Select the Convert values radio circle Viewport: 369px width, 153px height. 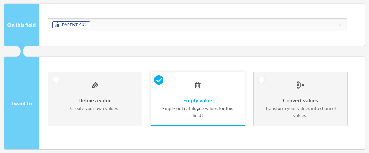[x=262, y=80]
